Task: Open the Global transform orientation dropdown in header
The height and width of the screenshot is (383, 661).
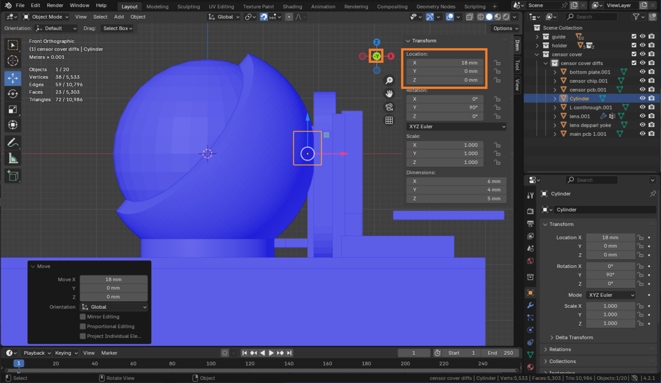Action: point(224,17)
